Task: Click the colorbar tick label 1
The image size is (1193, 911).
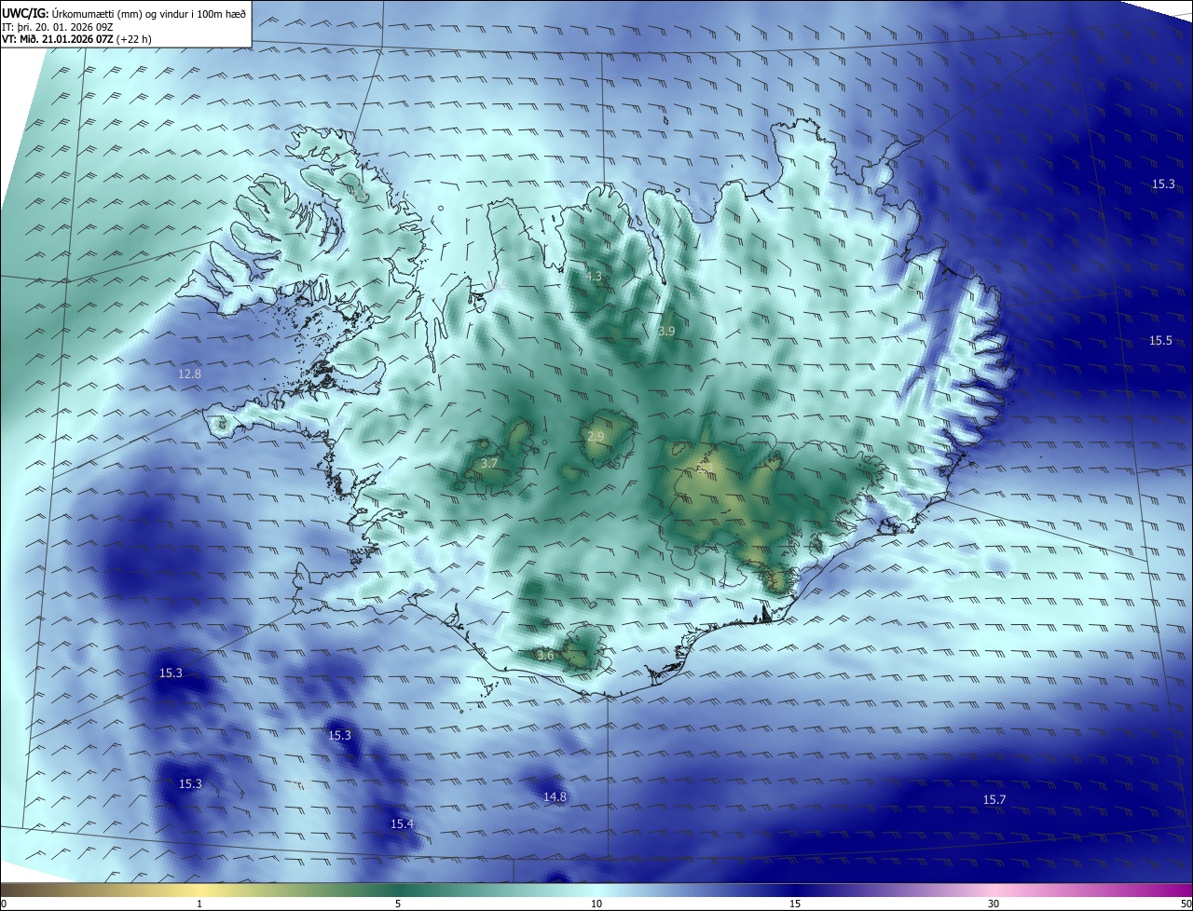Action: [199, 904]
